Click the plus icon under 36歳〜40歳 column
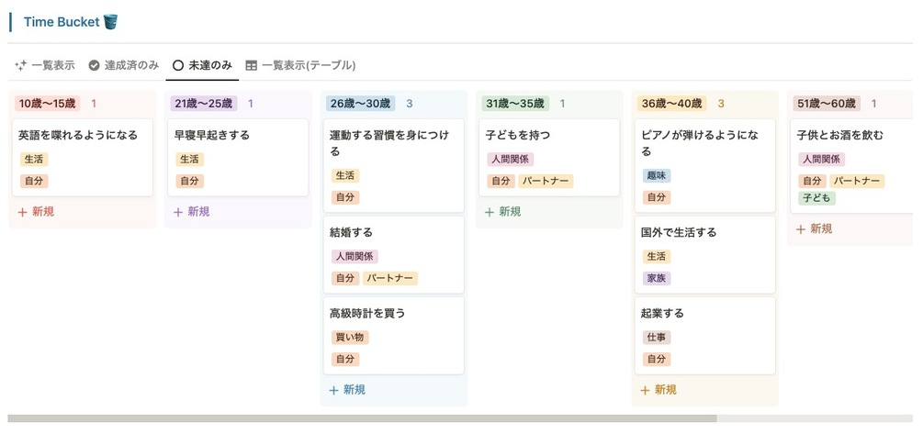 tap(646, 390)
